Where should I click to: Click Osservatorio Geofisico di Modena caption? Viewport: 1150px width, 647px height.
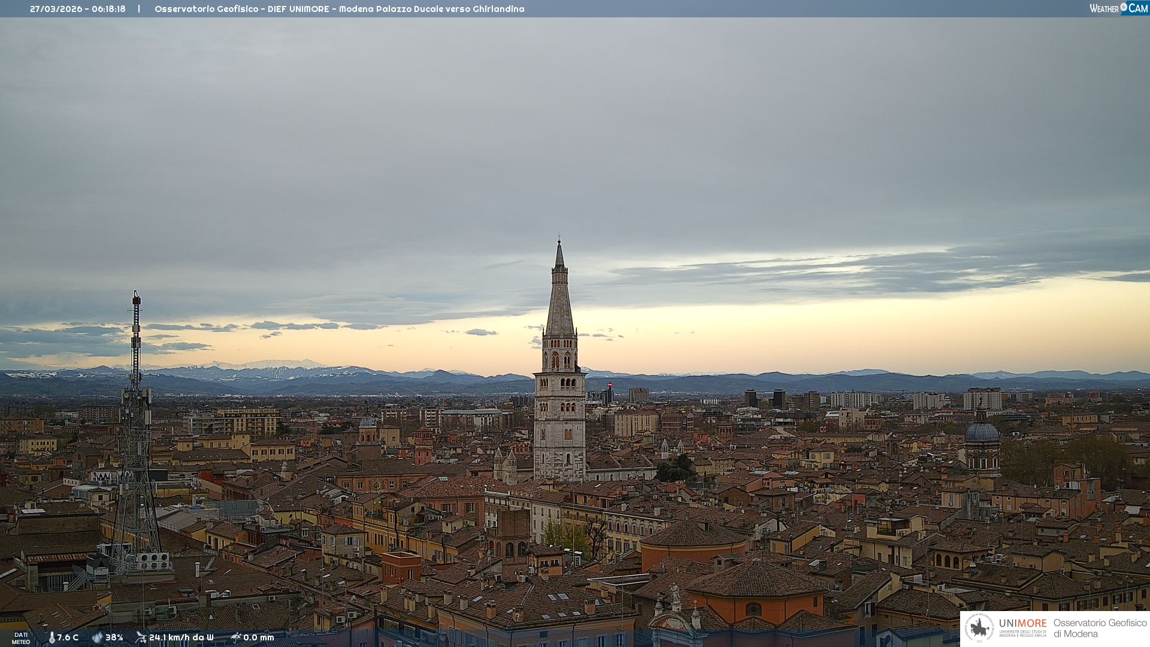pyautogui.click(x=1100, y=628)
